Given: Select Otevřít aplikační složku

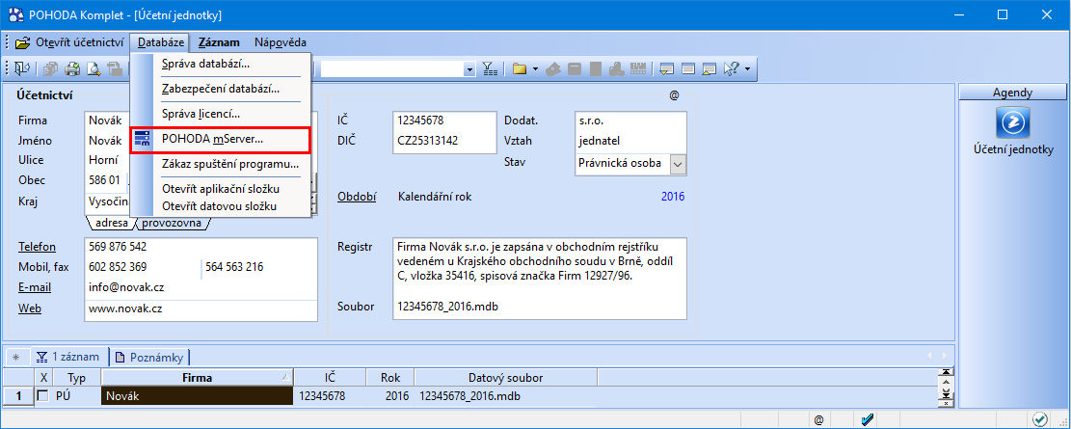Looking at the screenshot, I should [220, 189].
